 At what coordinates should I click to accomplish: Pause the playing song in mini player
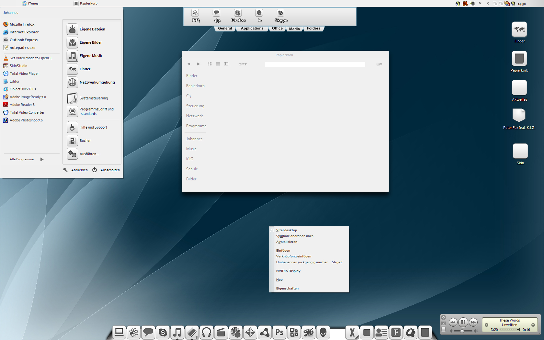click(x=463, y=322)
